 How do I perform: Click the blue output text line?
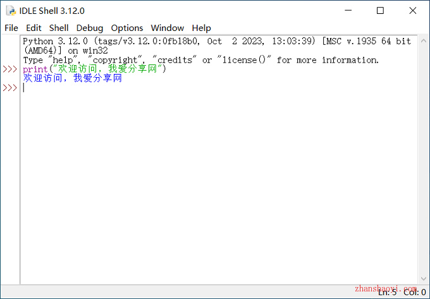click(72, 78)
